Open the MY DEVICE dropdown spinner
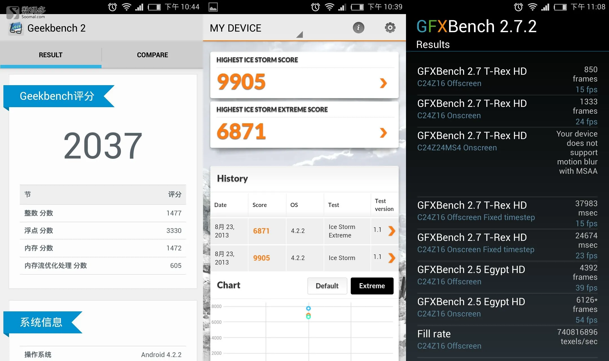The height and width of the screenshot is (361, 609). [x=256, y=28]
